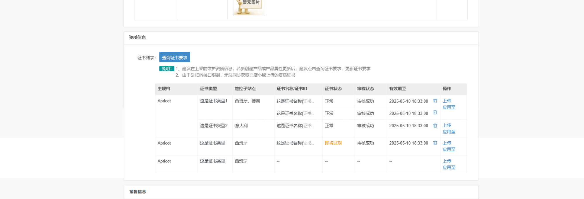Click 应用至 in the 即将过期 certificate row
584x199 pixels.
click(449, 149)
